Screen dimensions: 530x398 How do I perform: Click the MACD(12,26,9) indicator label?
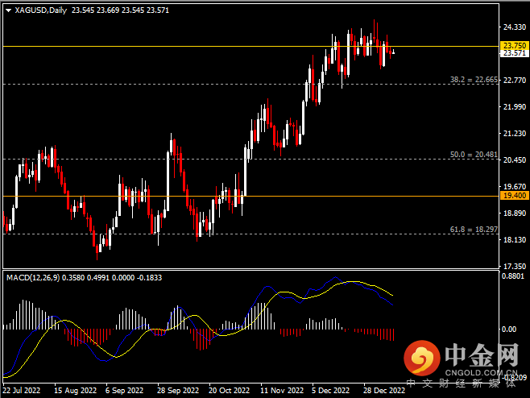34,277
